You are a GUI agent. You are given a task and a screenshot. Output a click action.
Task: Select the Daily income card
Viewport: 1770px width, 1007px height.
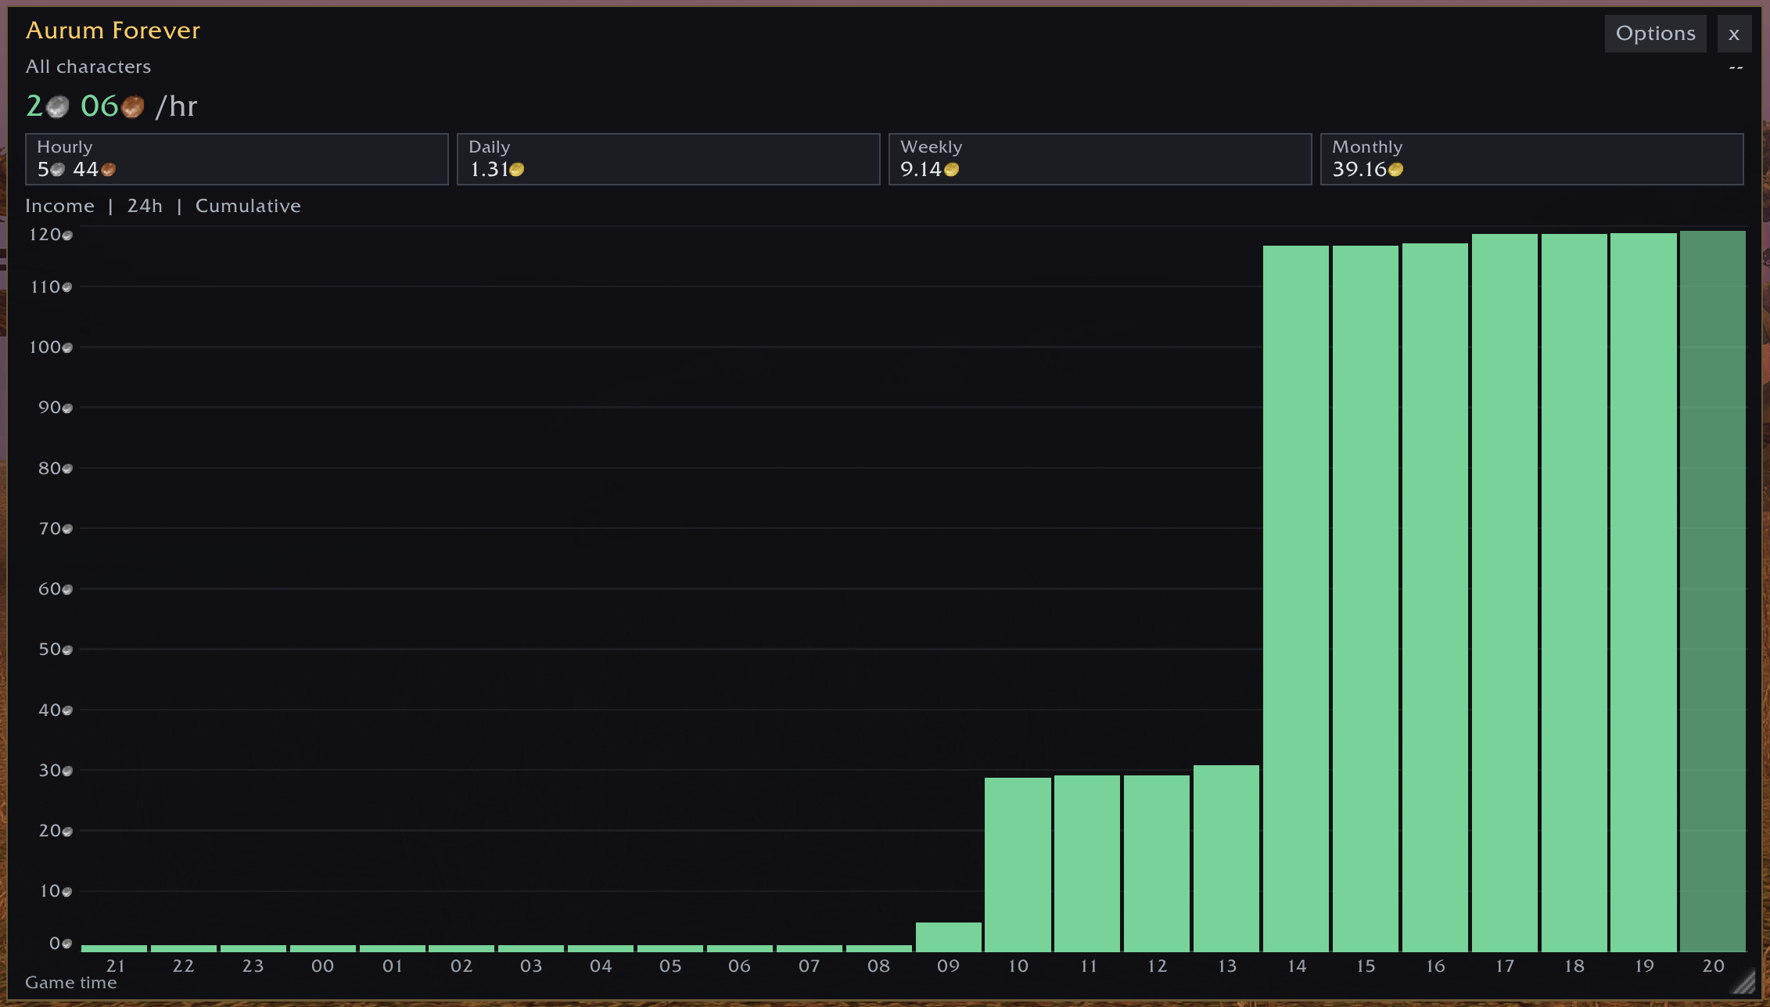669,159
